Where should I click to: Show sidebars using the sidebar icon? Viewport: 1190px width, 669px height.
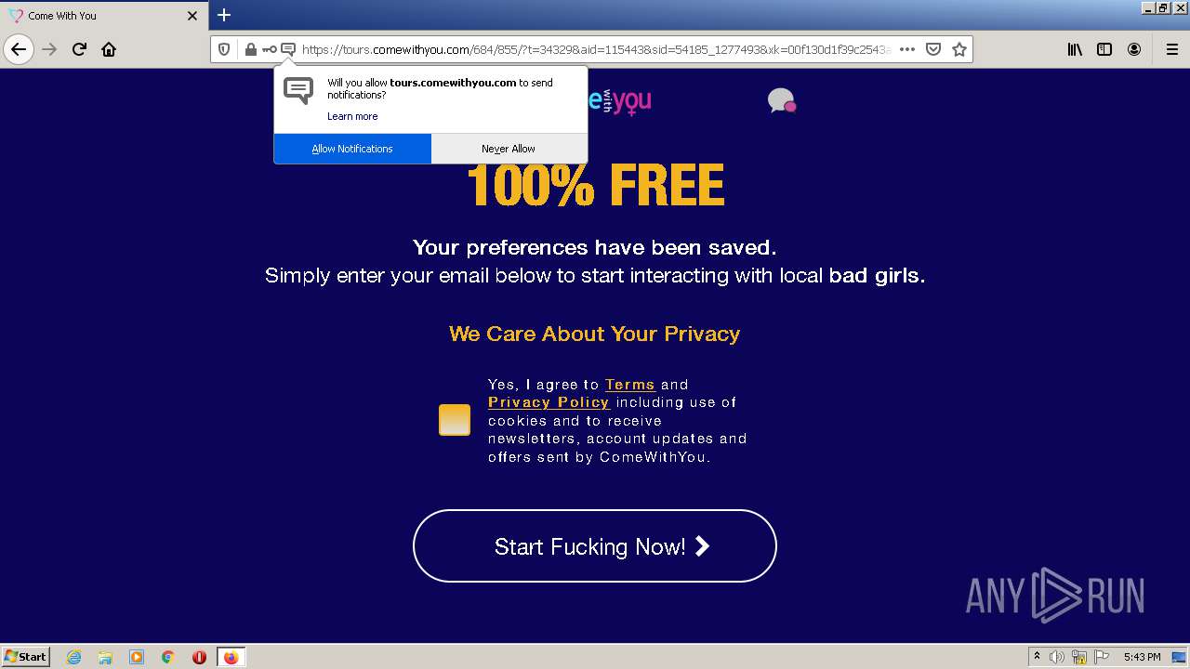pos(1104,49)
